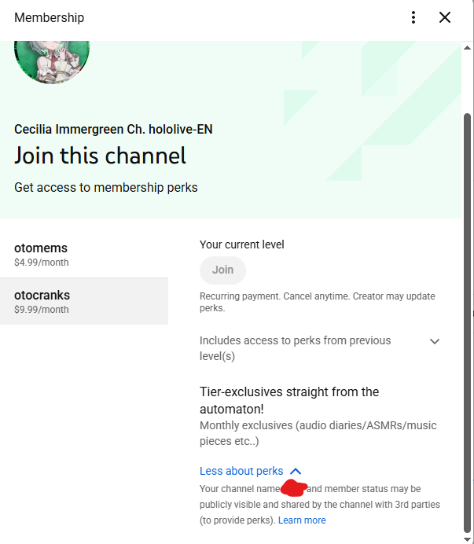Expand perks from previous levels chevron
Viewport: 474px width, 544px height.
pyautogui.click(x=435, y=341)
